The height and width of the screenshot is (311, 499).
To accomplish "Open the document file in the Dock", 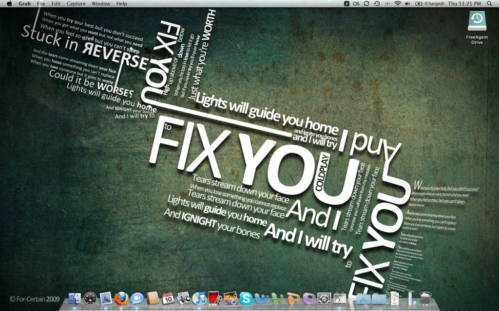I will (x=394, y=298).
